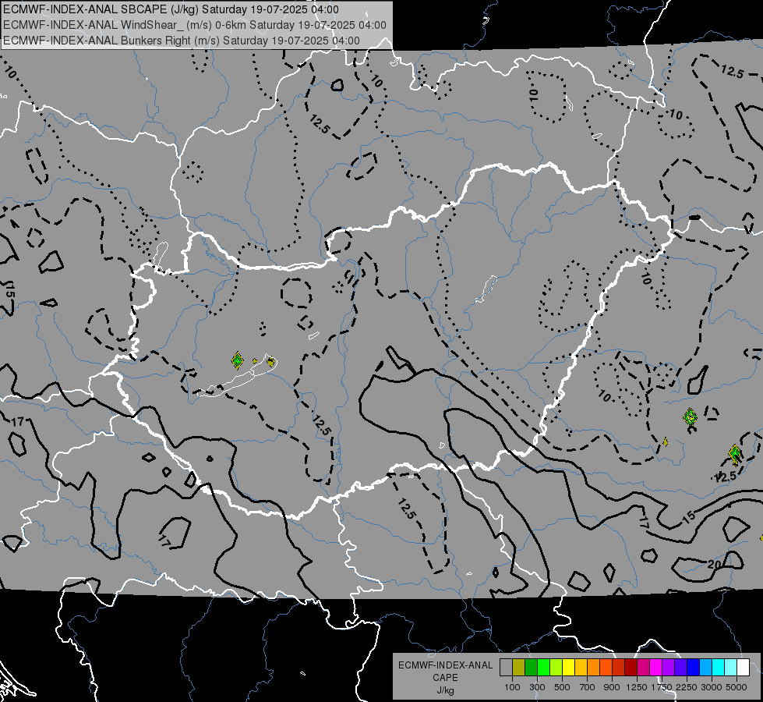Pick the cyan legend swatch

719,667
